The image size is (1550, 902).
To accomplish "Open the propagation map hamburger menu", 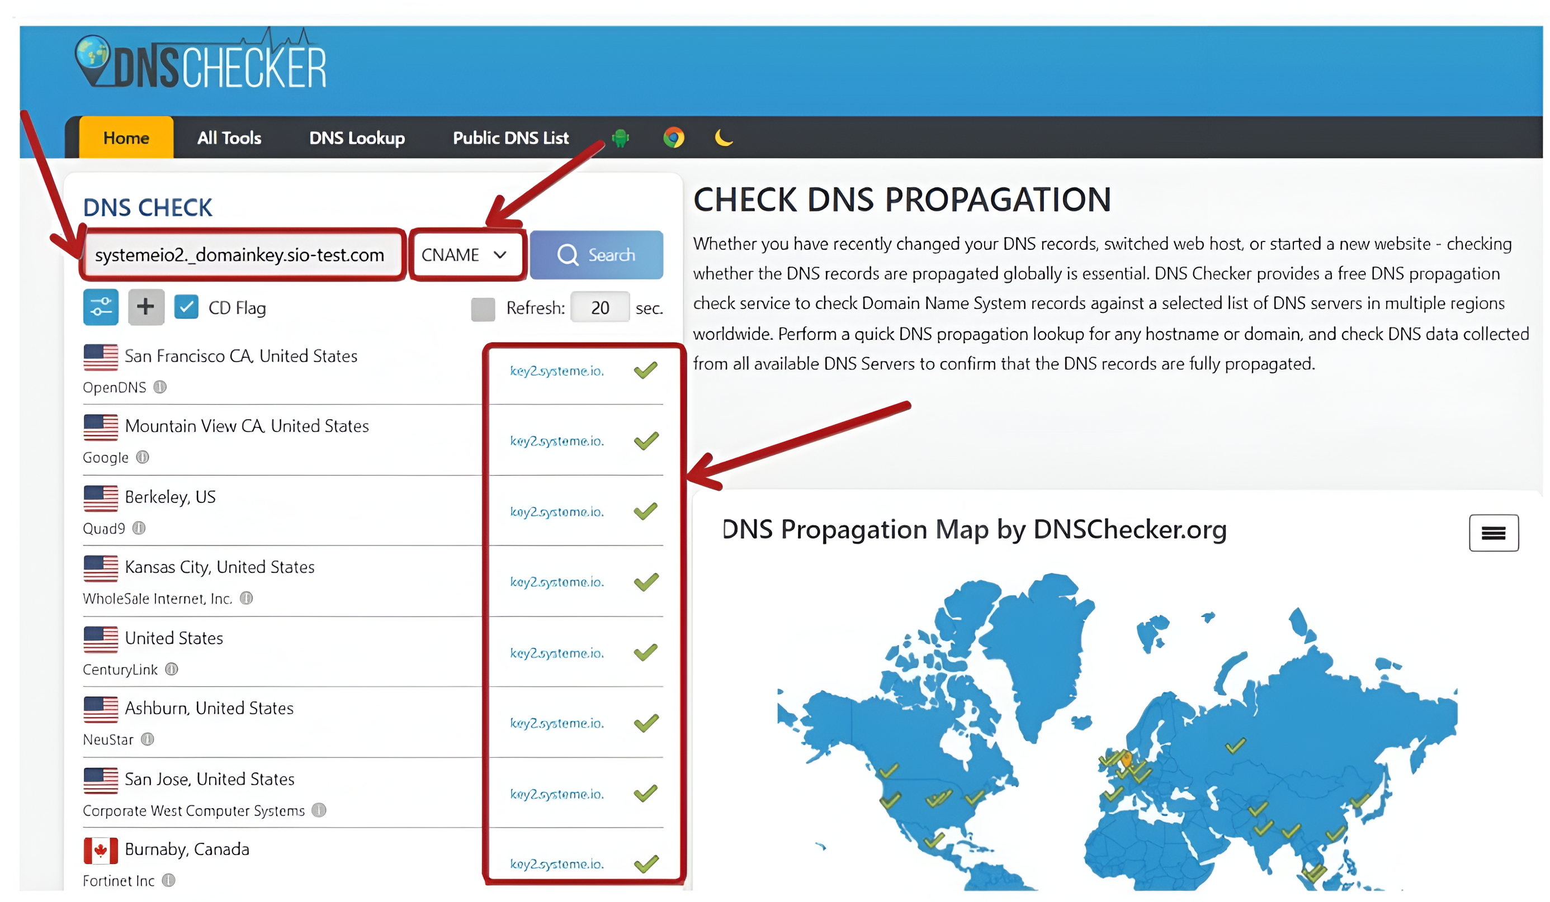I will 1494,533.
